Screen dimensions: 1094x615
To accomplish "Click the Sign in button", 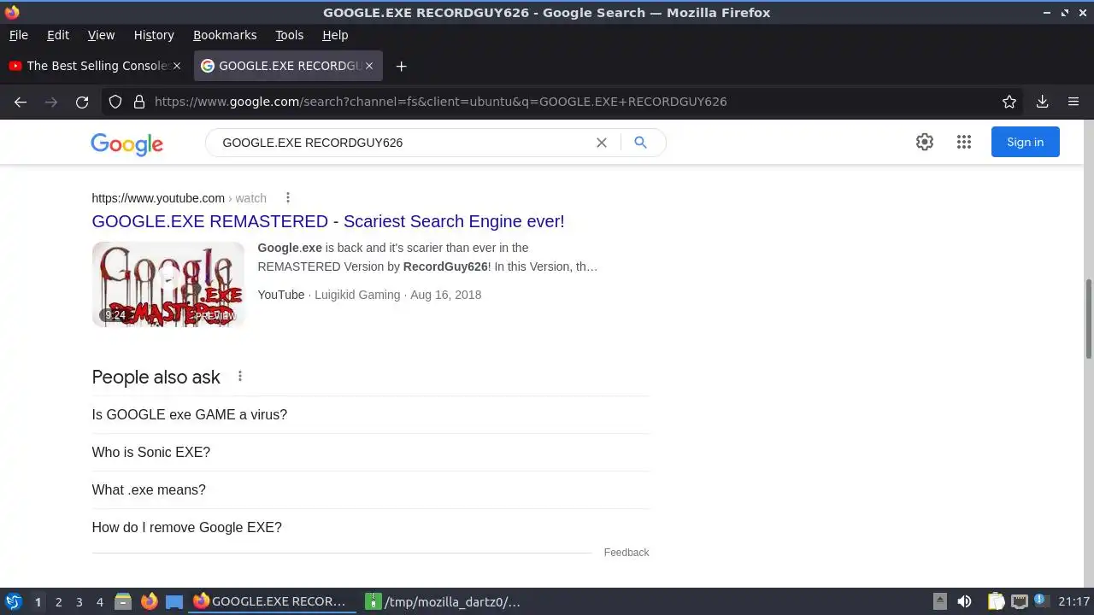I will pyautogui.click(x=1026, y=143).
